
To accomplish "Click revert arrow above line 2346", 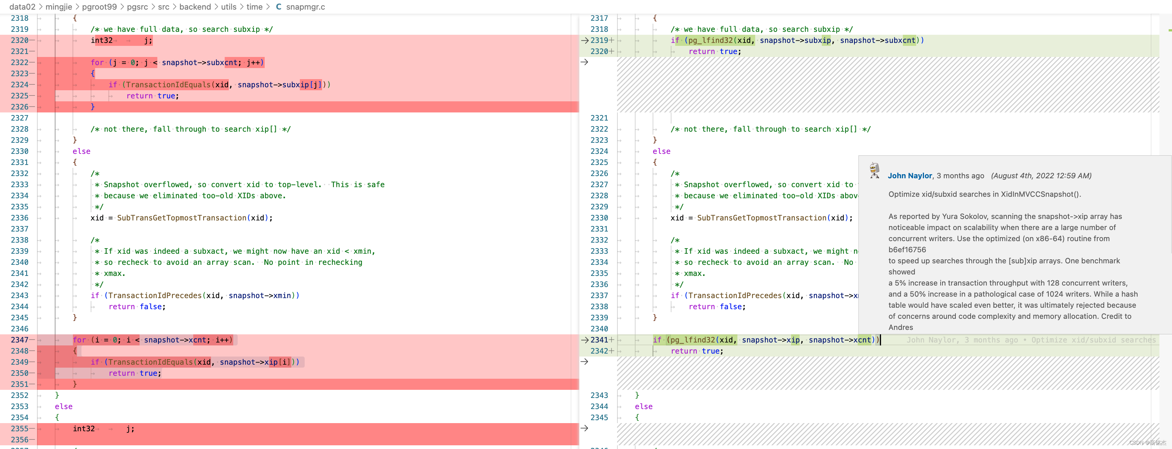I will [585, 428].
